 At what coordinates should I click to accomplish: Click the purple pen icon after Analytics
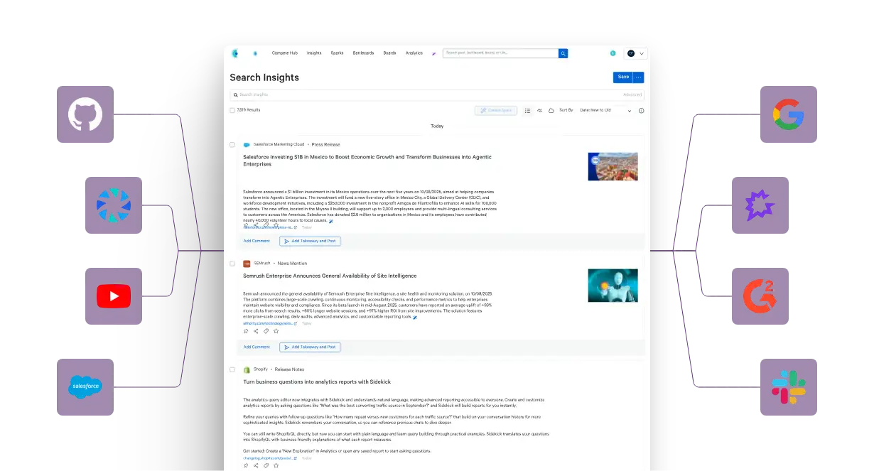tap(434, 53)
